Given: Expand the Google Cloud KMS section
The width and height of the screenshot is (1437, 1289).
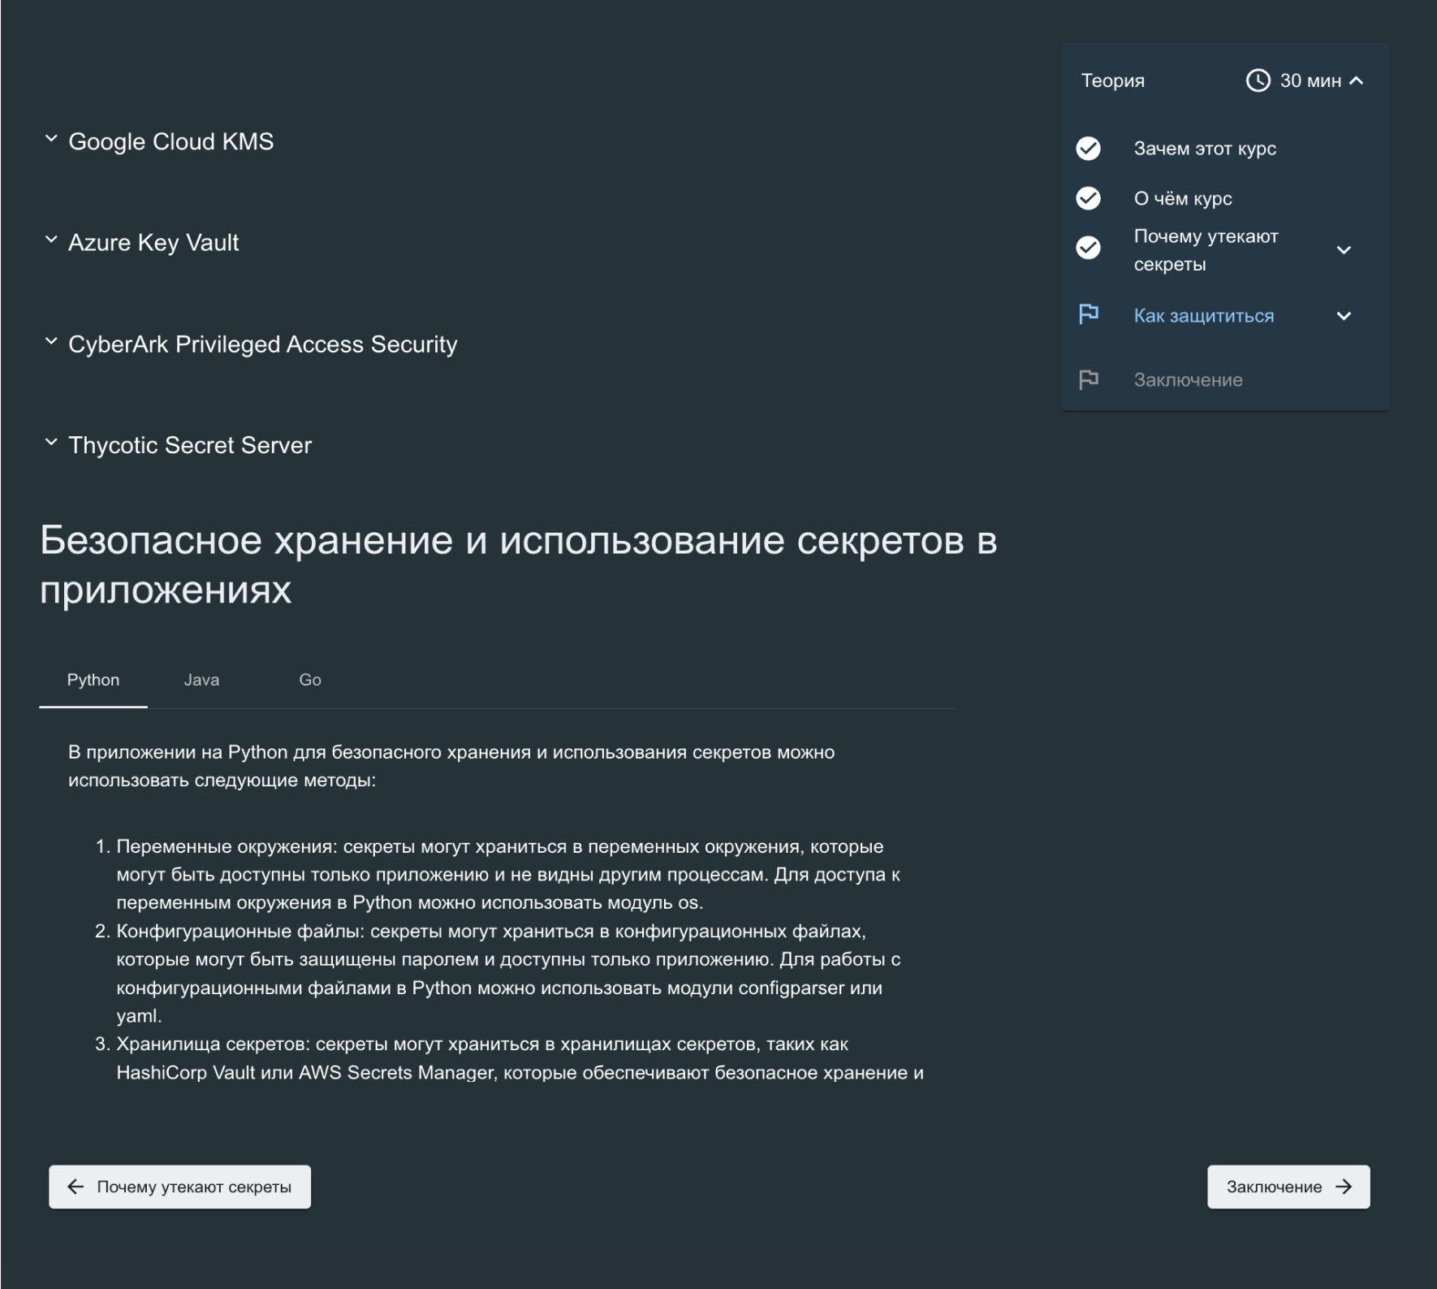Looking at the screenshot, I should 159,141.
